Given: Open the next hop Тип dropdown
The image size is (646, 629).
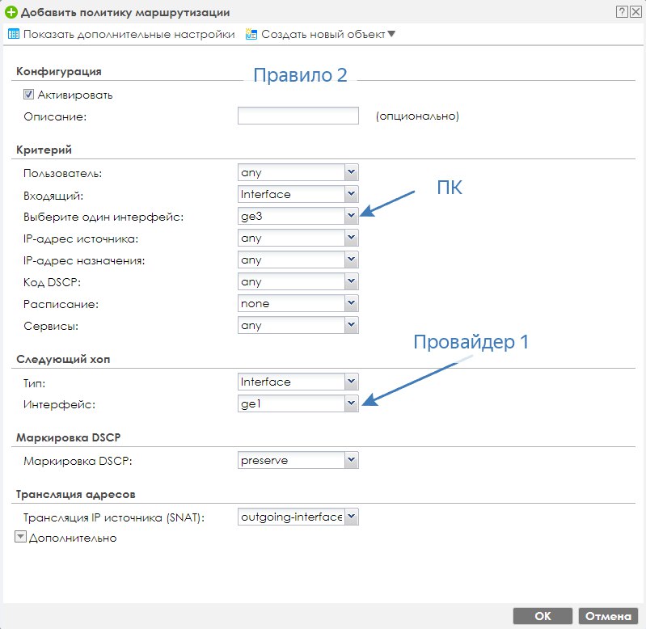Looking at the screenshot, I should [298, 382].
